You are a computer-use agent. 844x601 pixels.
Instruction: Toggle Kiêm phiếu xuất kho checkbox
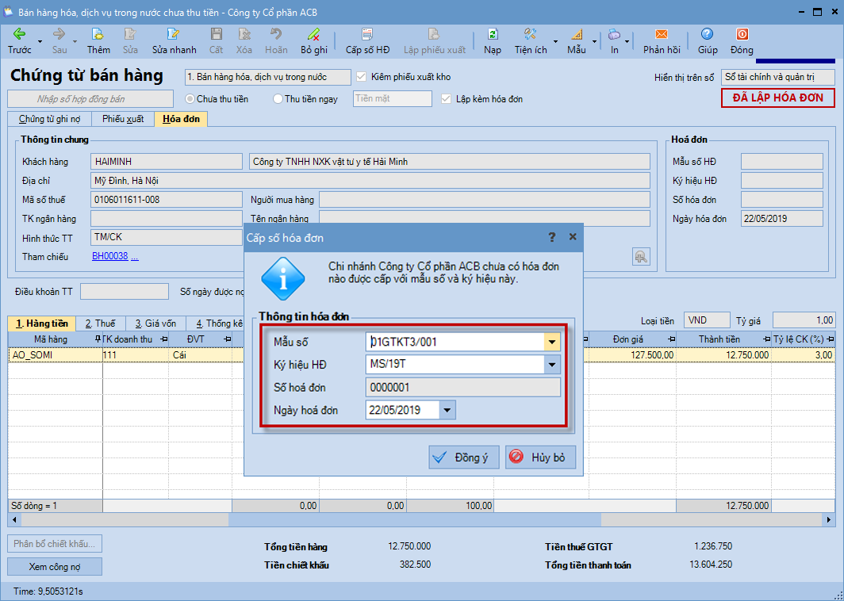361,77
